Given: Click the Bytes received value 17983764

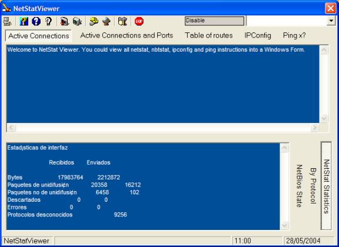Looking at the screenshot, I should [x=70, y=178].
